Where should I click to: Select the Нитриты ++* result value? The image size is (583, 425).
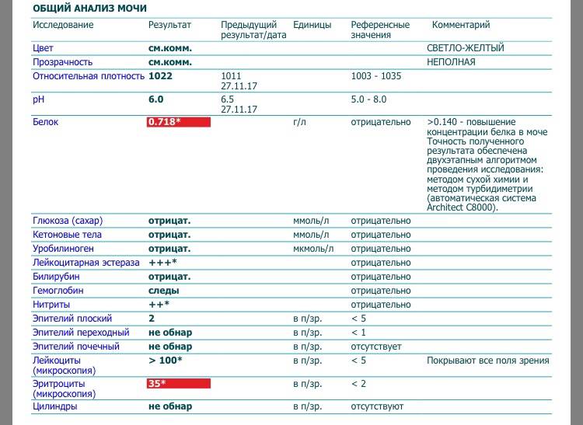coord(159,305)
